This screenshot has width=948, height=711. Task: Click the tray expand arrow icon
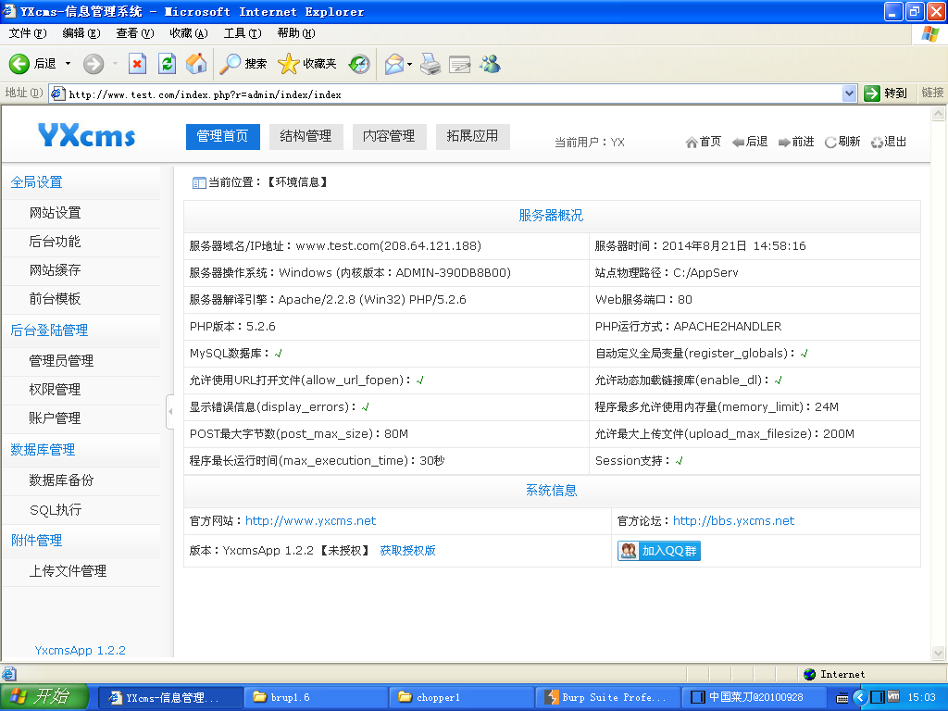pyautogui.click(x=860, y=697)
